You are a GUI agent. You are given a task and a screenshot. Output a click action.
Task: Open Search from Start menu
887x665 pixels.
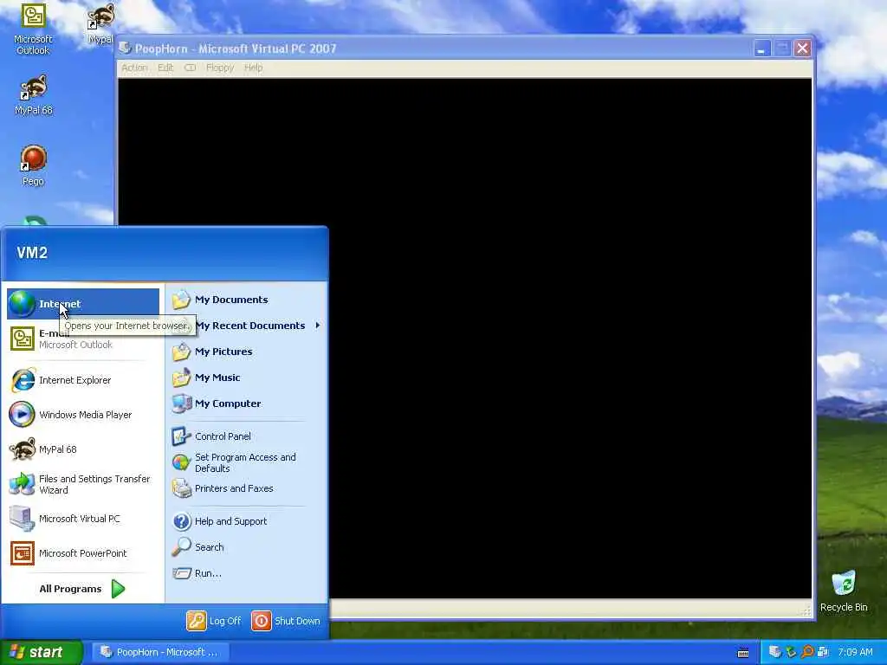tap(246, 547)
